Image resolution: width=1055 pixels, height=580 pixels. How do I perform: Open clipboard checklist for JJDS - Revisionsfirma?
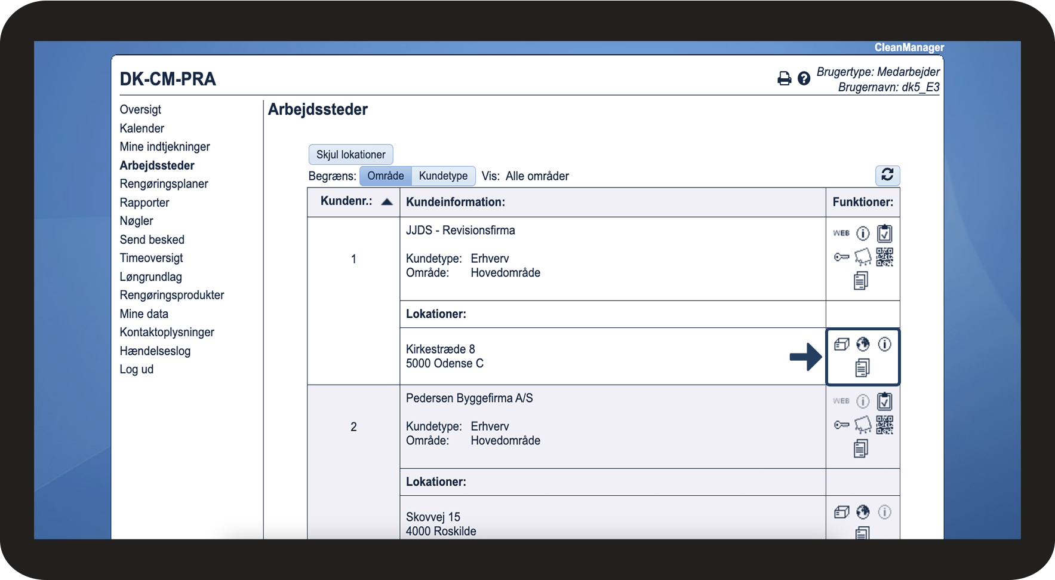click(x=884, y=233)
